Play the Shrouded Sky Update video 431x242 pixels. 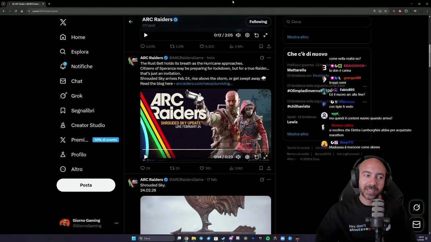coord(146,157)
